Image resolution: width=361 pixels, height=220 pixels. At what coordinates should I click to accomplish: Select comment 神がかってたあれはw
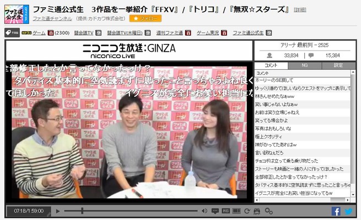tap(302, 145)
